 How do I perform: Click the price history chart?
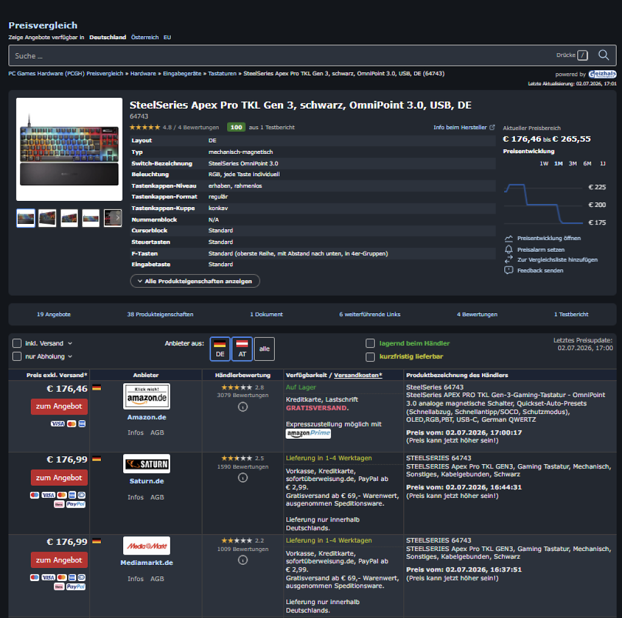[x=543, y=204]
